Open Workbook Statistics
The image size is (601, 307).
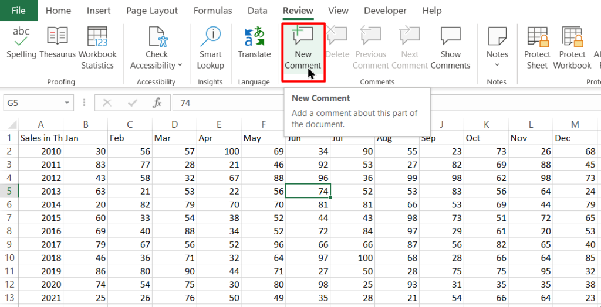97,37
